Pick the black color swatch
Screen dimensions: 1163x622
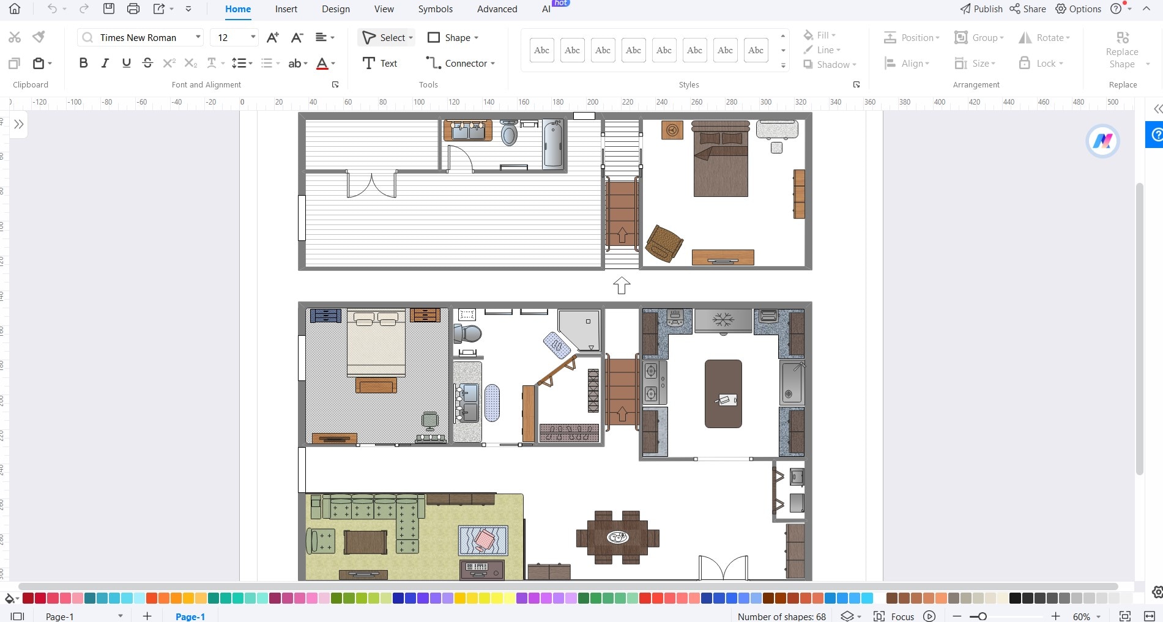(x=1015, y=598)
